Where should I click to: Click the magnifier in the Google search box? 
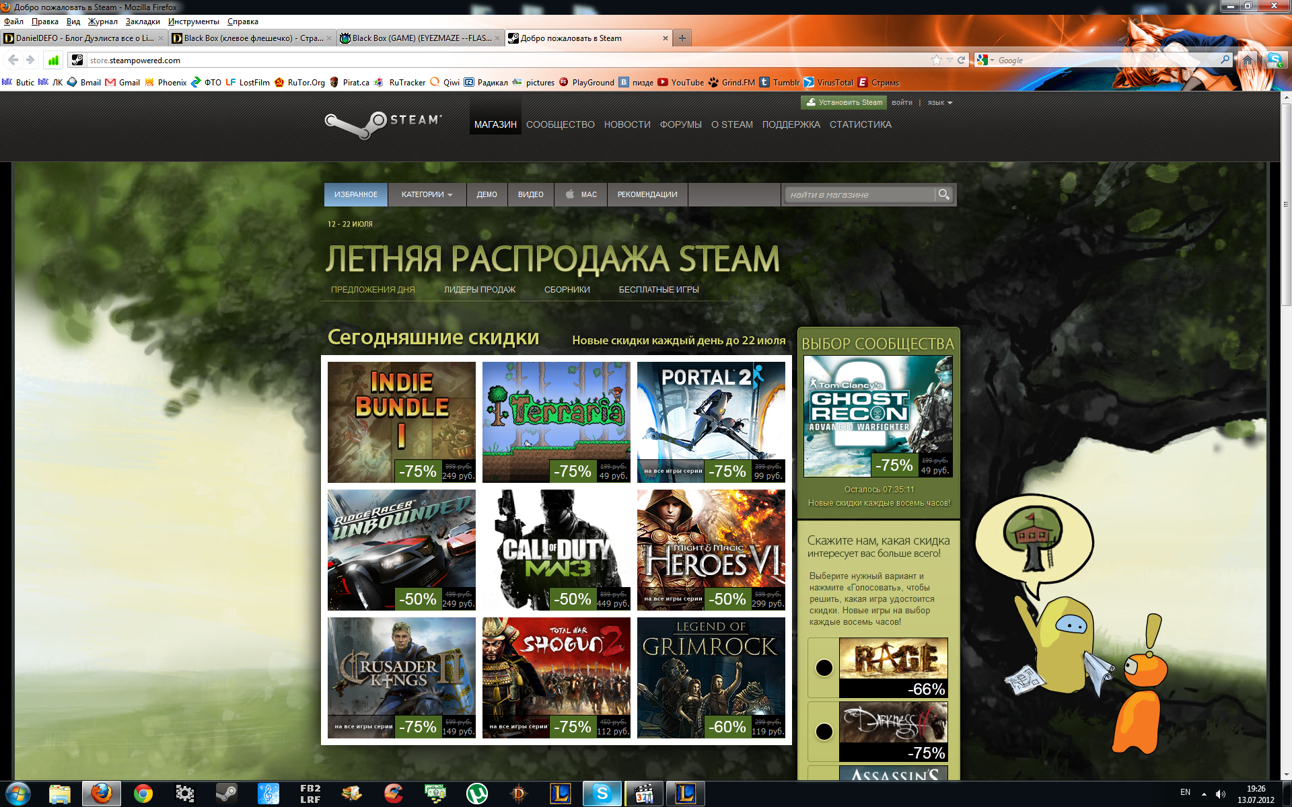click(1225, 60)
